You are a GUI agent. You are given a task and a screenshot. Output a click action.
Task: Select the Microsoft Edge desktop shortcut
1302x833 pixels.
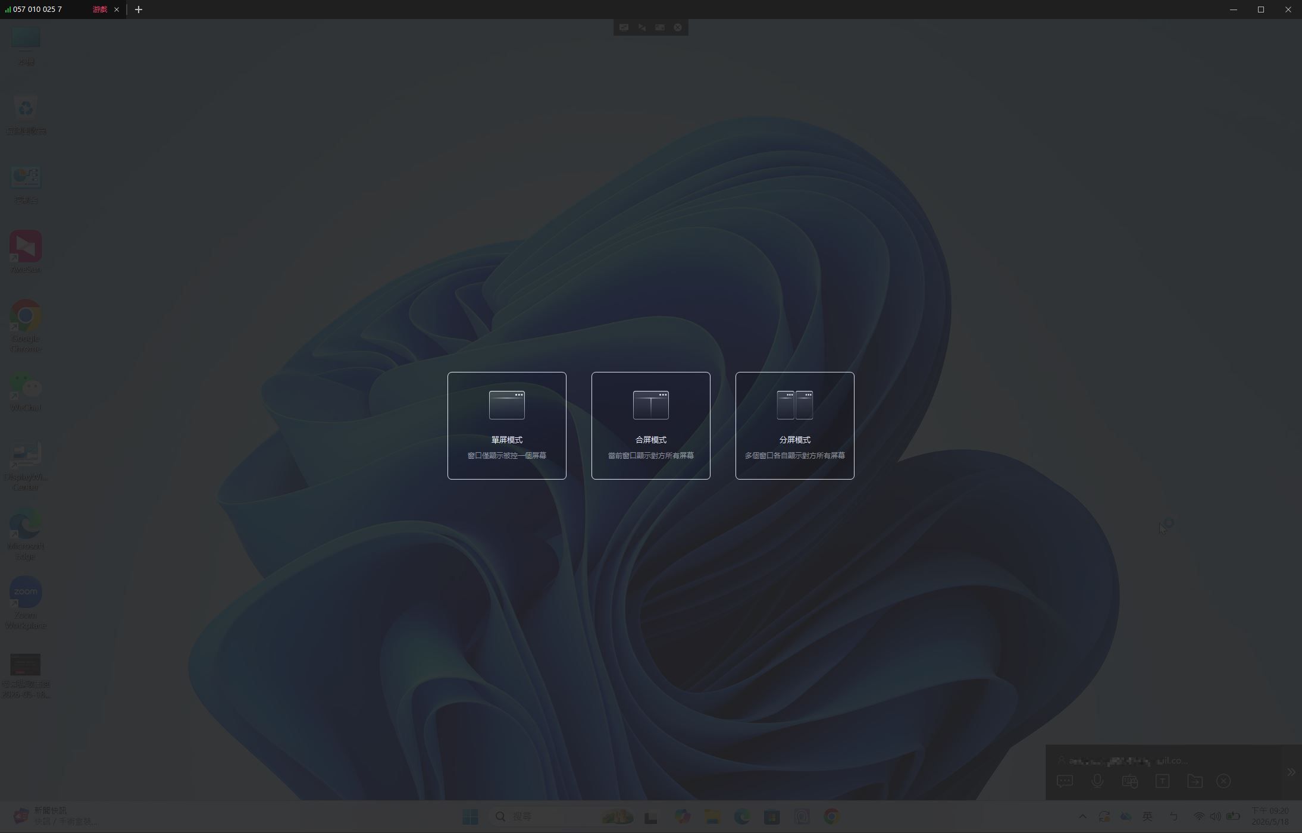point(26,534)
